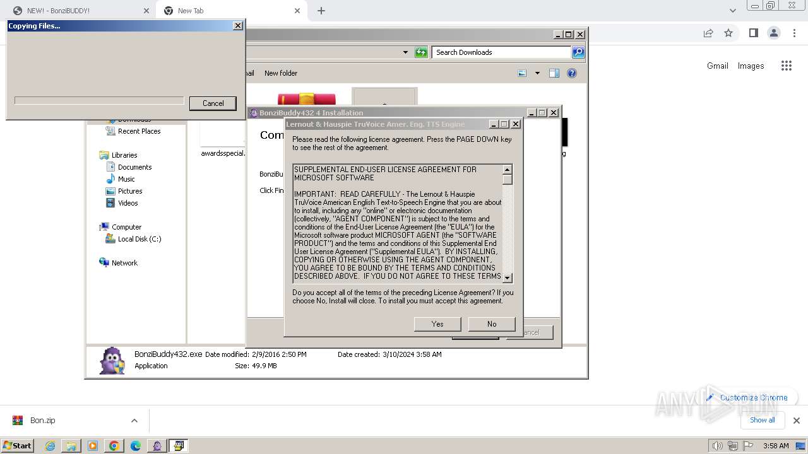Viewport: 808px width, 454px height.
Task: Switch to BonziBuddy installer taskbar icon
Action: [157, 446]
